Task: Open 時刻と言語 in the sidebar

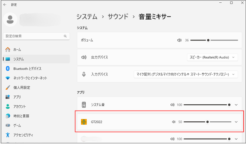Action: click(x=36, y=116)
